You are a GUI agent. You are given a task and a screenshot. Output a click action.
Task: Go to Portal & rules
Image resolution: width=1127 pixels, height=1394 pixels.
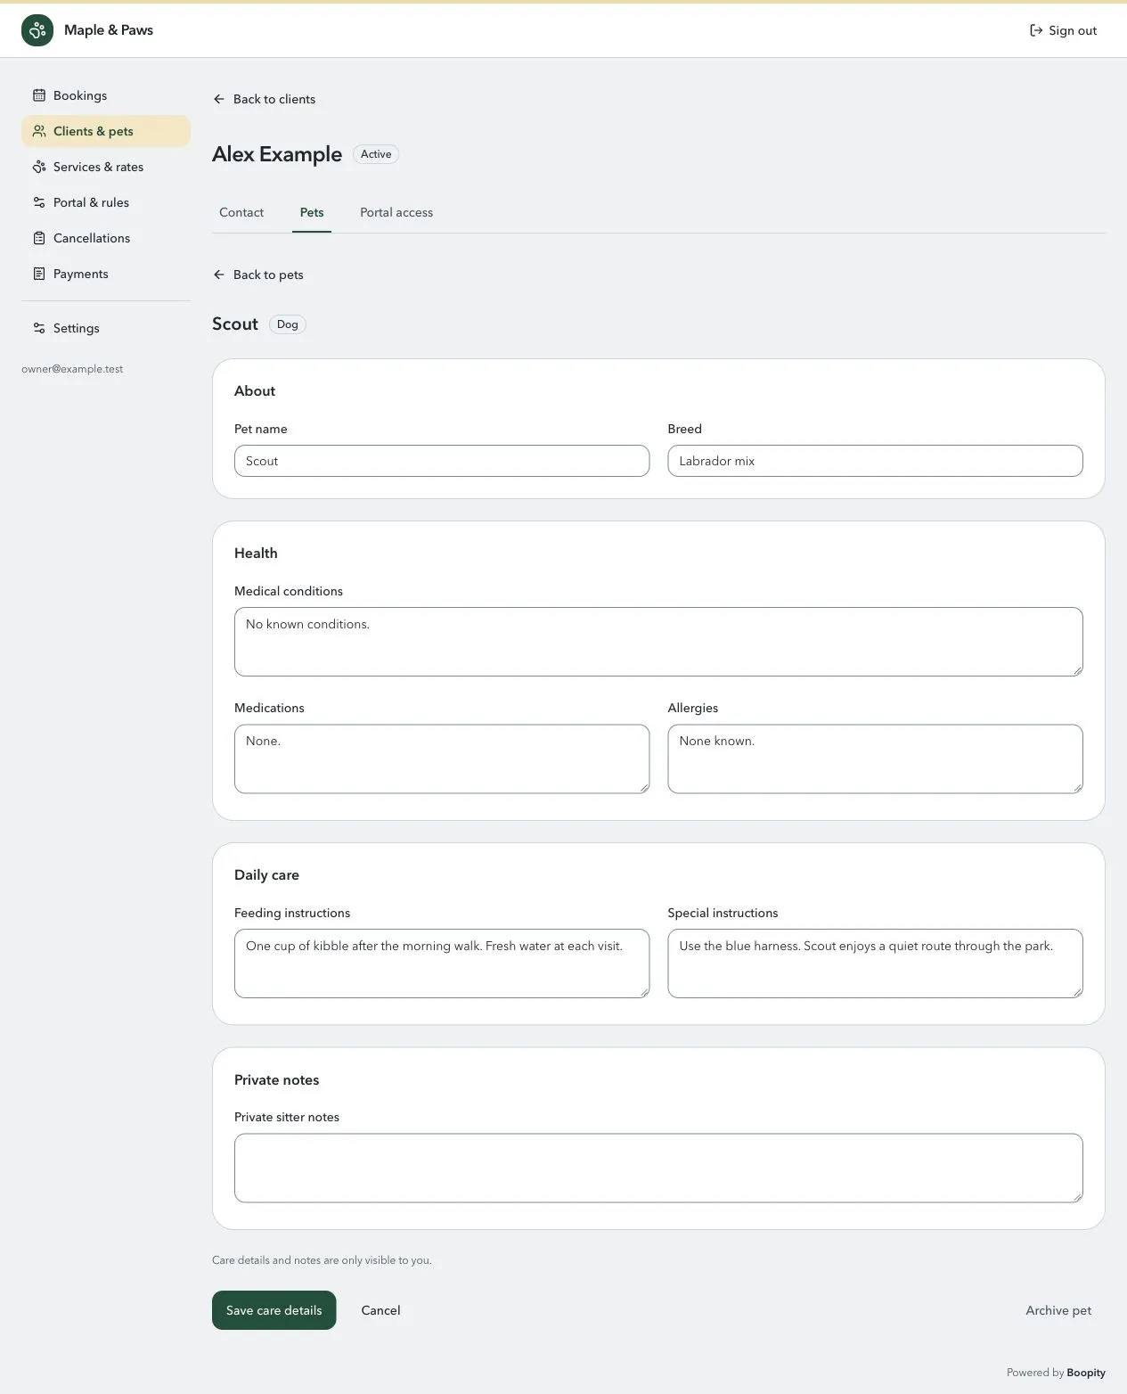pyautogui.click(x=106, y=202)
